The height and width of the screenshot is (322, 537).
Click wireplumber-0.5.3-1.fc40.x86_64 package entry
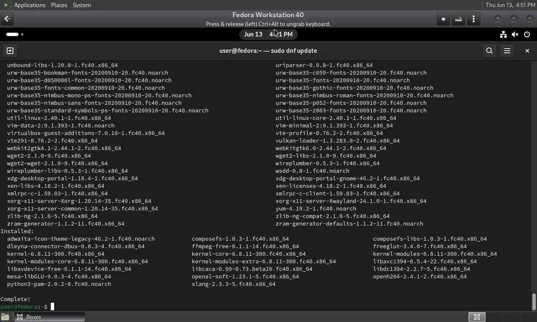(328, 163)
